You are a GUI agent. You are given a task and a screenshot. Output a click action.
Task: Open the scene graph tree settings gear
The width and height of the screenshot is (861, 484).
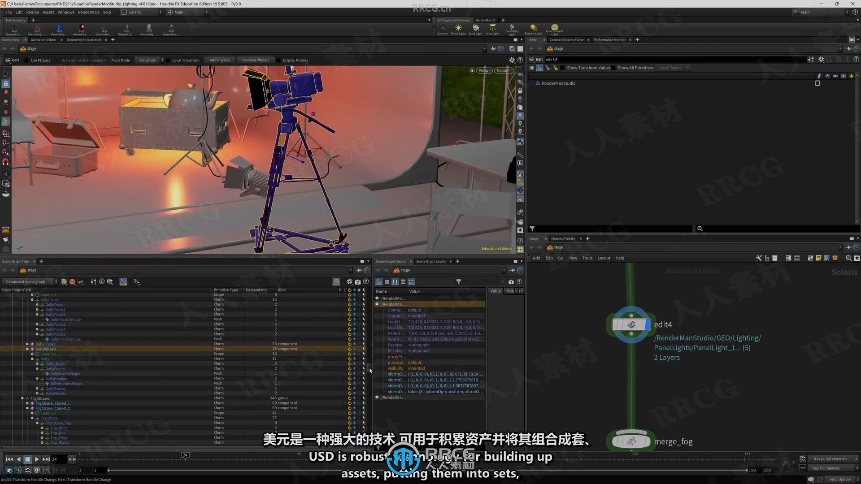[350, 282]
